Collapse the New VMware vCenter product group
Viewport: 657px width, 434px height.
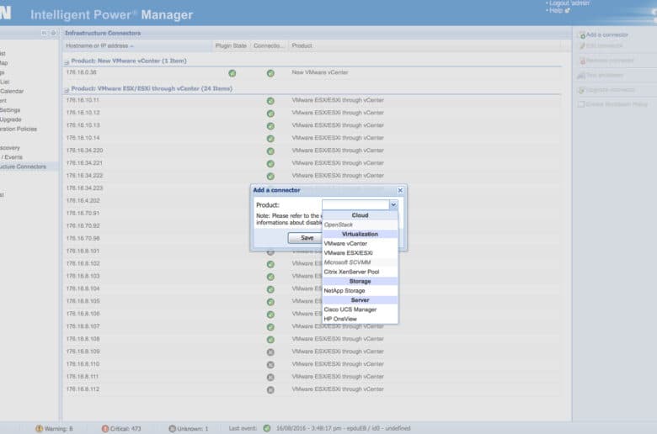click(x=67, y=62)
